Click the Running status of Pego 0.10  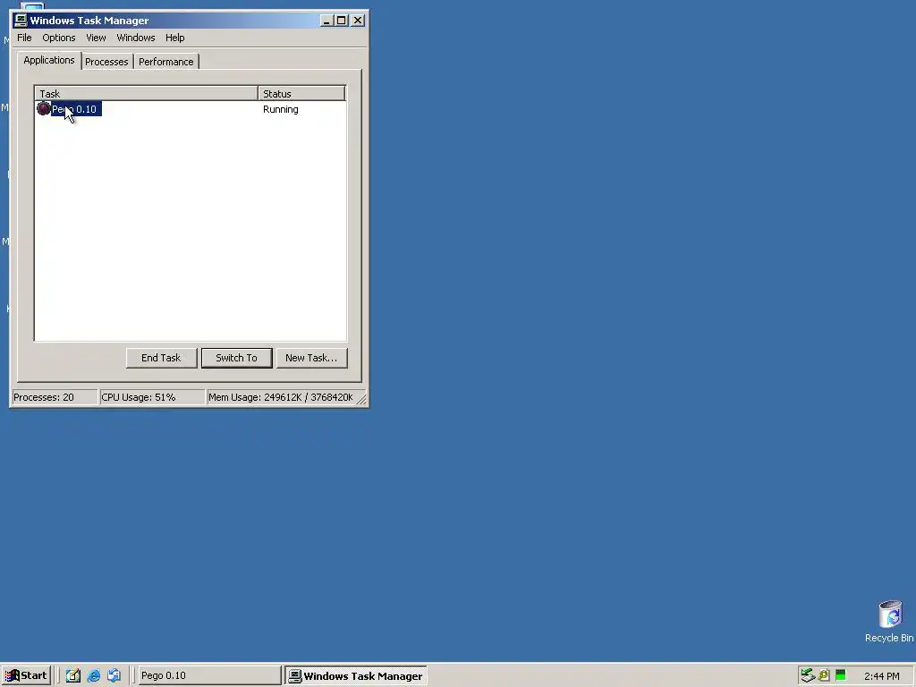click(x=280, y=109)
